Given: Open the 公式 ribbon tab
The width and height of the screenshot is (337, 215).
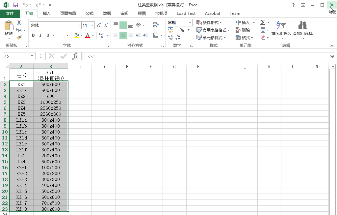Looking at the screenshot, I should (x=90, y=14).
